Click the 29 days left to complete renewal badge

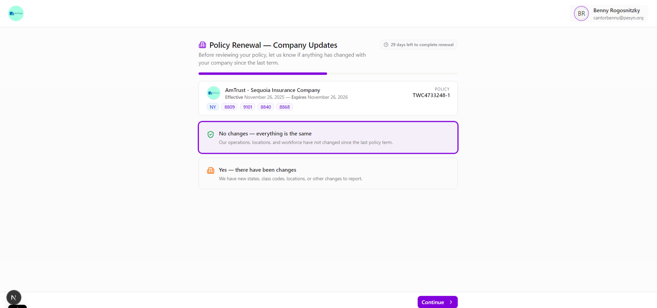point(418,44)
